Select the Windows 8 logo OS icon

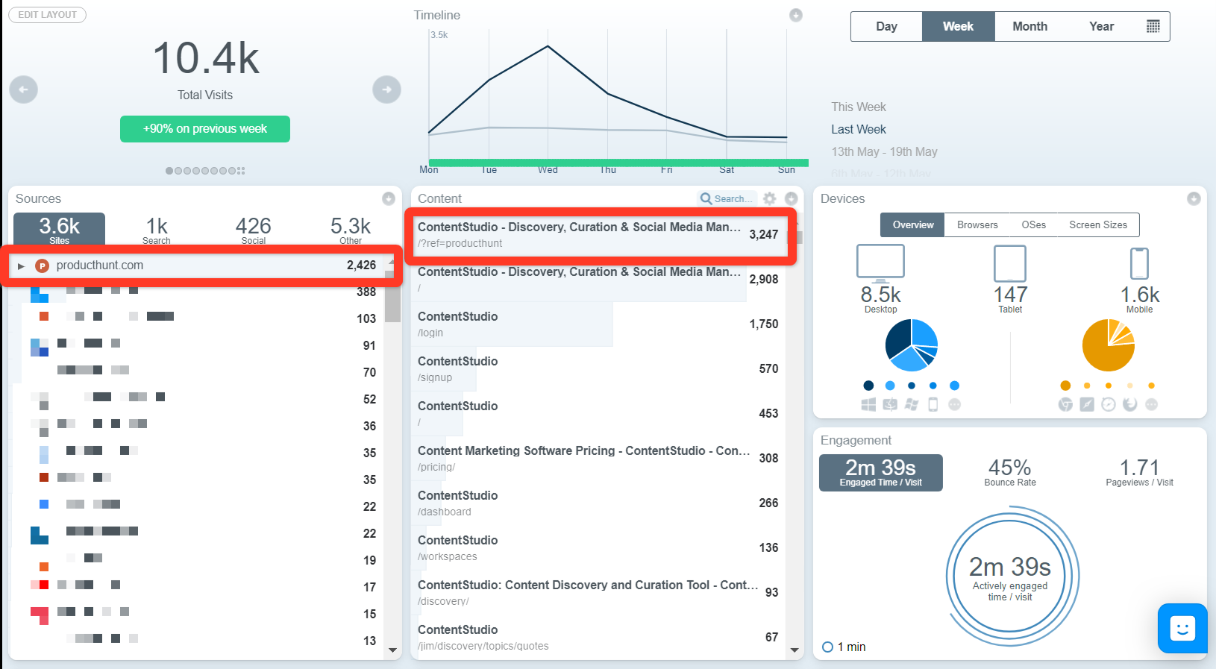click(x=868, y=404)
